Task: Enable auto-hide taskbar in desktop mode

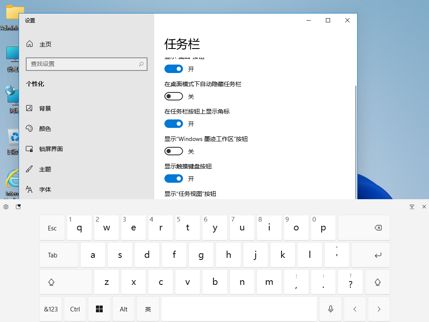Action: 174,96
